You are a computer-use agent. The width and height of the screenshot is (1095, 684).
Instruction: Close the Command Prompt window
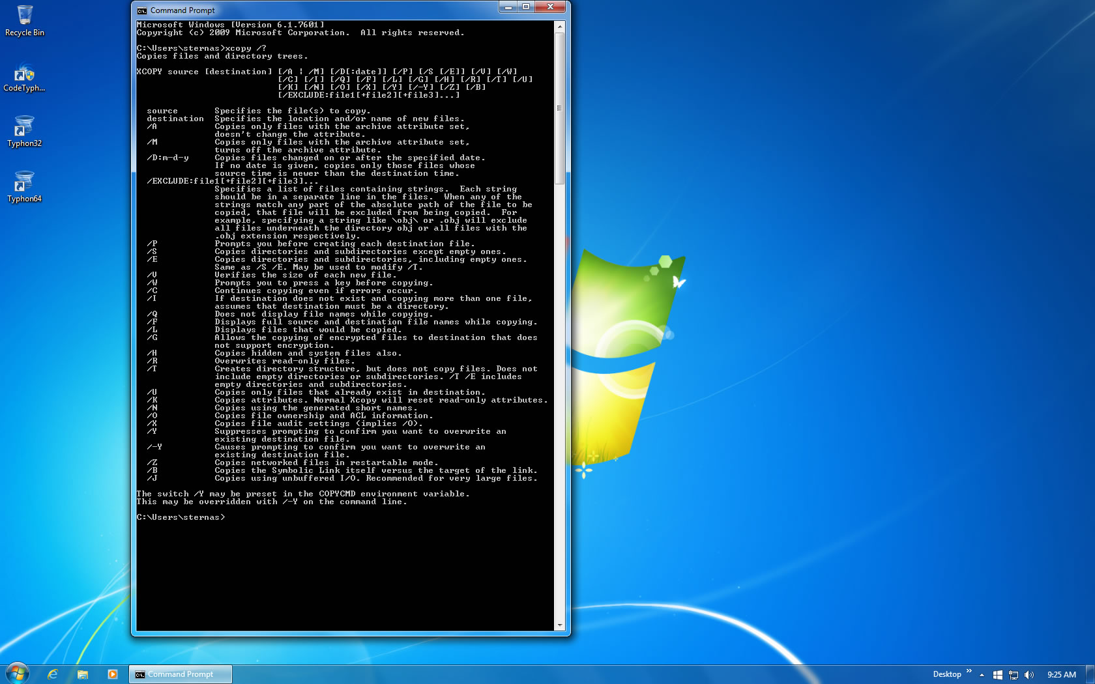550,7
